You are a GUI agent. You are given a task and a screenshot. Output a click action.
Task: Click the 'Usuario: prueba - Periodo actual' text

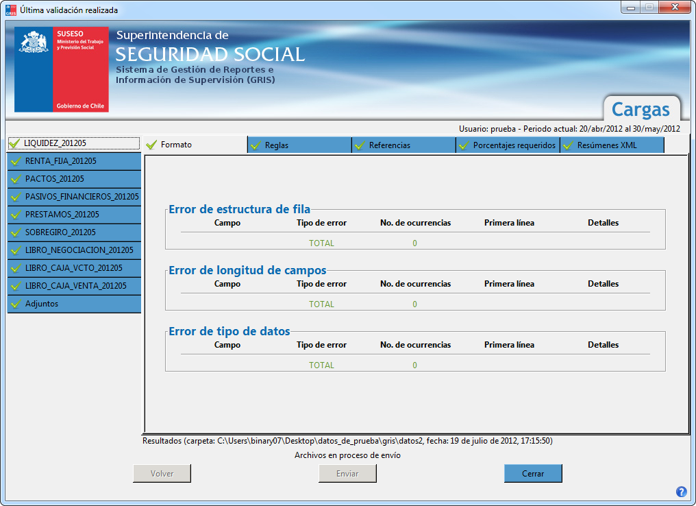pos(569,129)
